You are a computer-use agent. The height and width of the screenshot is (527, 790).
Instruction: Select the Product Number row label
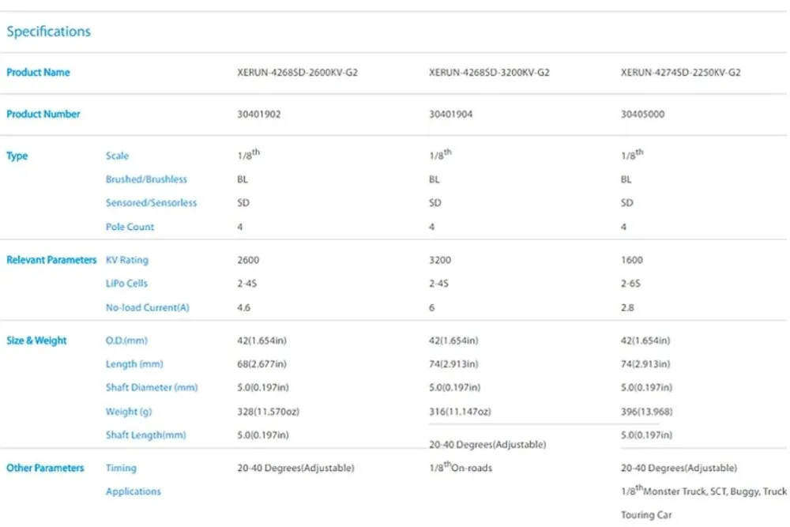coord(43,114)
